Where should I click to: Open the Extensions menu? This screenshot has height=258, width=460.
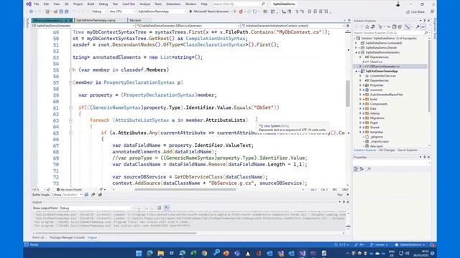point(173,4)
